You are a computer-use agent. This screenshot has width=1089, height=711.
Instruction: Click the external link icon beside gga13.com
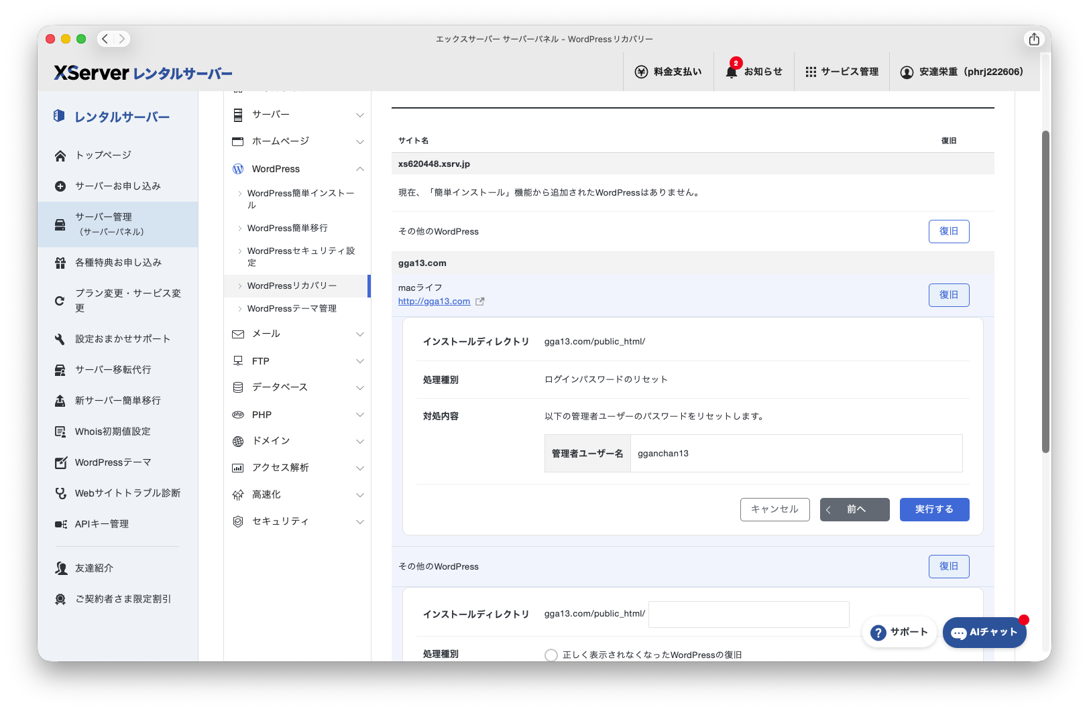coord(480,302)
